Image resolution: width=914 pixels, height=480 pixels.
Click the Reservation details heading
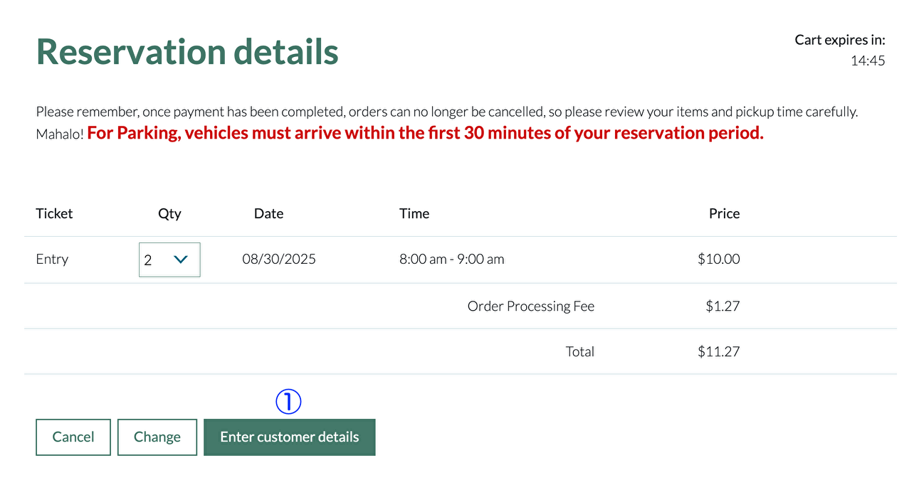pos(187,52)
